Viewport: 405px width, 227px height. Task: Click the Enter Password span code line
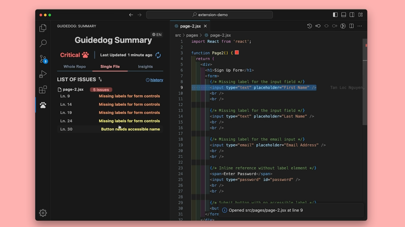coord(241,174)
